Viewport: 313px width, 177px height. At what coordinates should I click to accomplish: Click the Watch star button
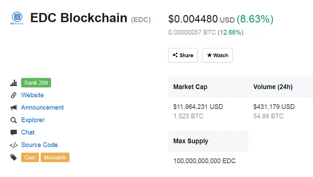coord(217,55)
